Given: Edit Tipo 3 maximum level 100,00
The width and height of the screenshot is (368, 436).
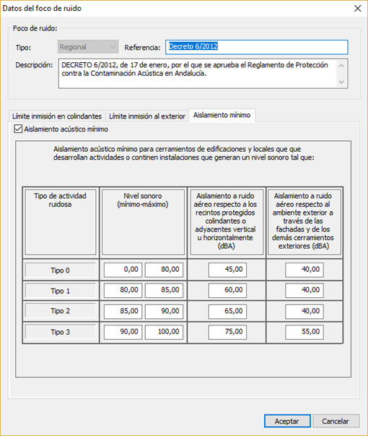Looking at the screenshot, I should pos(164,332).
